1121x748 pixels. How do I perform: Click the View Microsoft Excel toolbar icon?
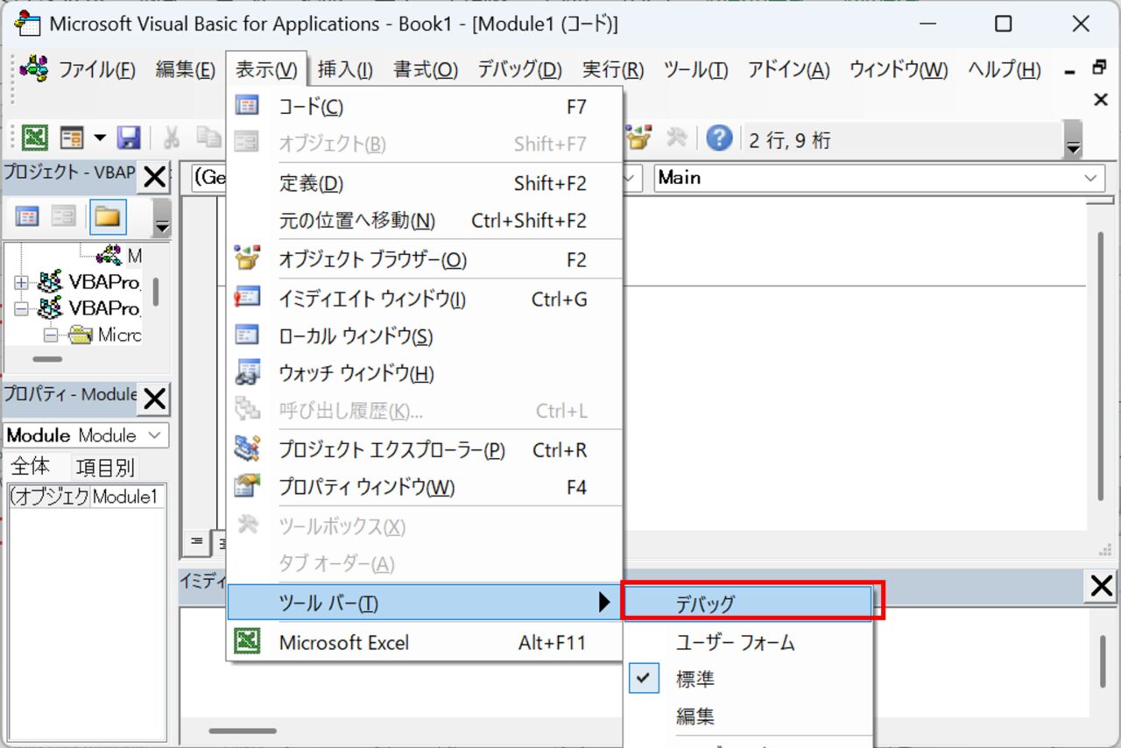[x=34, y=138]
